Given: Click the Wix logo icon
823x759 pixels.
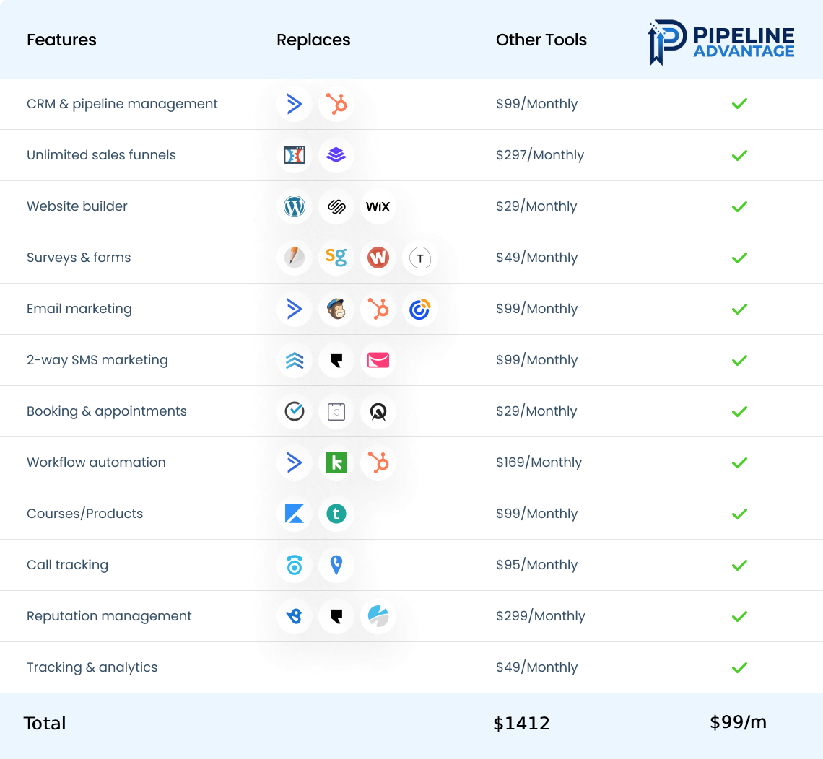Looking at the screenshot, I should point(378,207).
